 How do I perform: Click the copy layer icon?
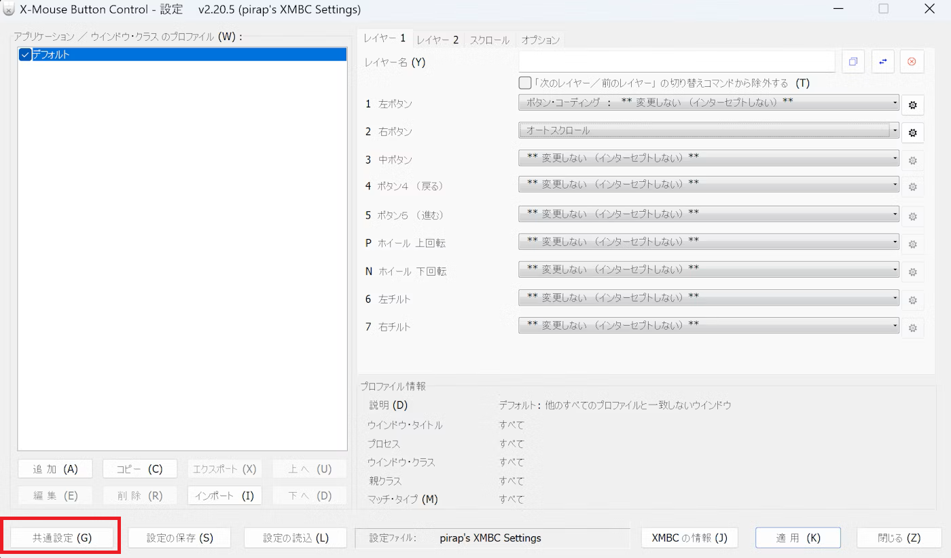853,62
